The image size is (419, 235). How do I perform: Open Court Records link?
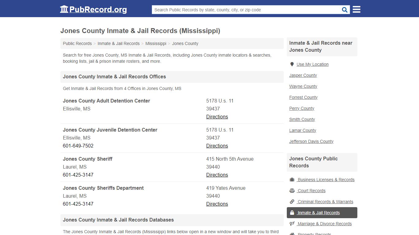(x=311, y=191)
